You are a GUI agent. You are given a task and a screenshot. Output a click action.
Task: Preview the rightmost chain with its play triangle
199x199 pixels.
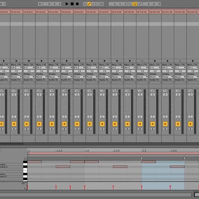pyautogui.click(x=193, y=61)
